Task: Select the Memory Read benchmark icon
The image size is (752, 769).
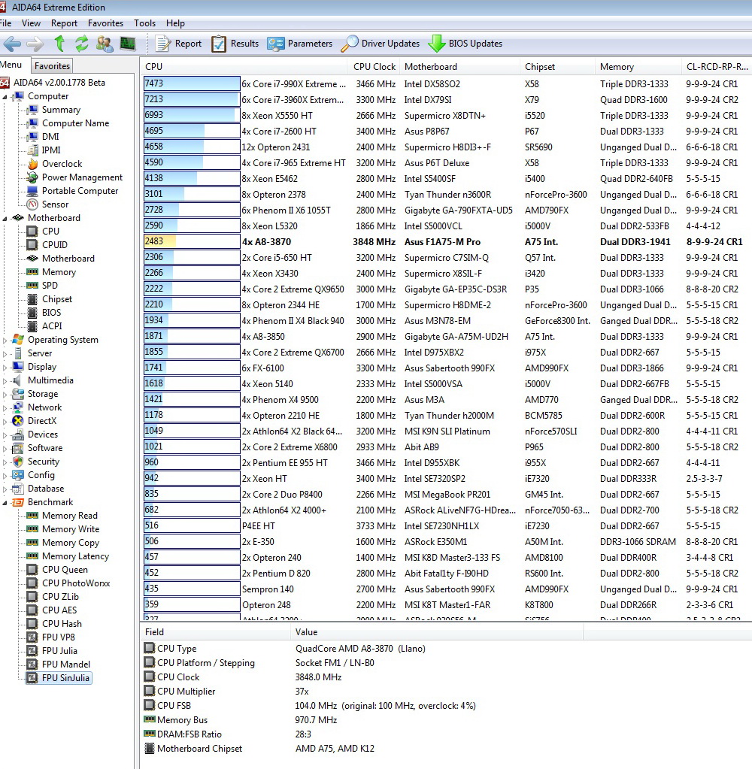Action: 32,516
